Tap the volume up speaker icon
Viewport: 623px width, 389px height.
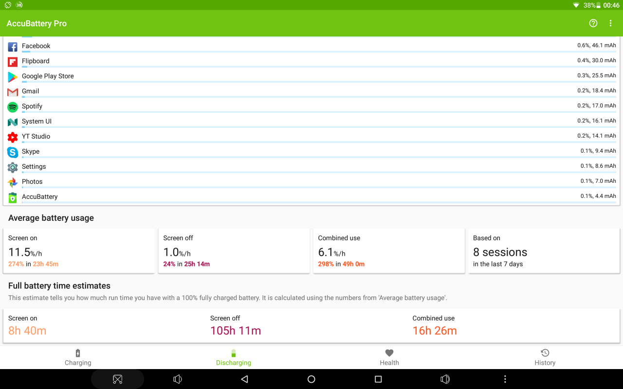click(x=445, y=379)
